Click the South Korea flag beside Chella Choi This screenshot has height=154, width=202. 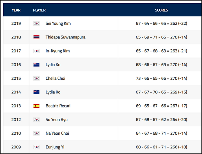36,79
